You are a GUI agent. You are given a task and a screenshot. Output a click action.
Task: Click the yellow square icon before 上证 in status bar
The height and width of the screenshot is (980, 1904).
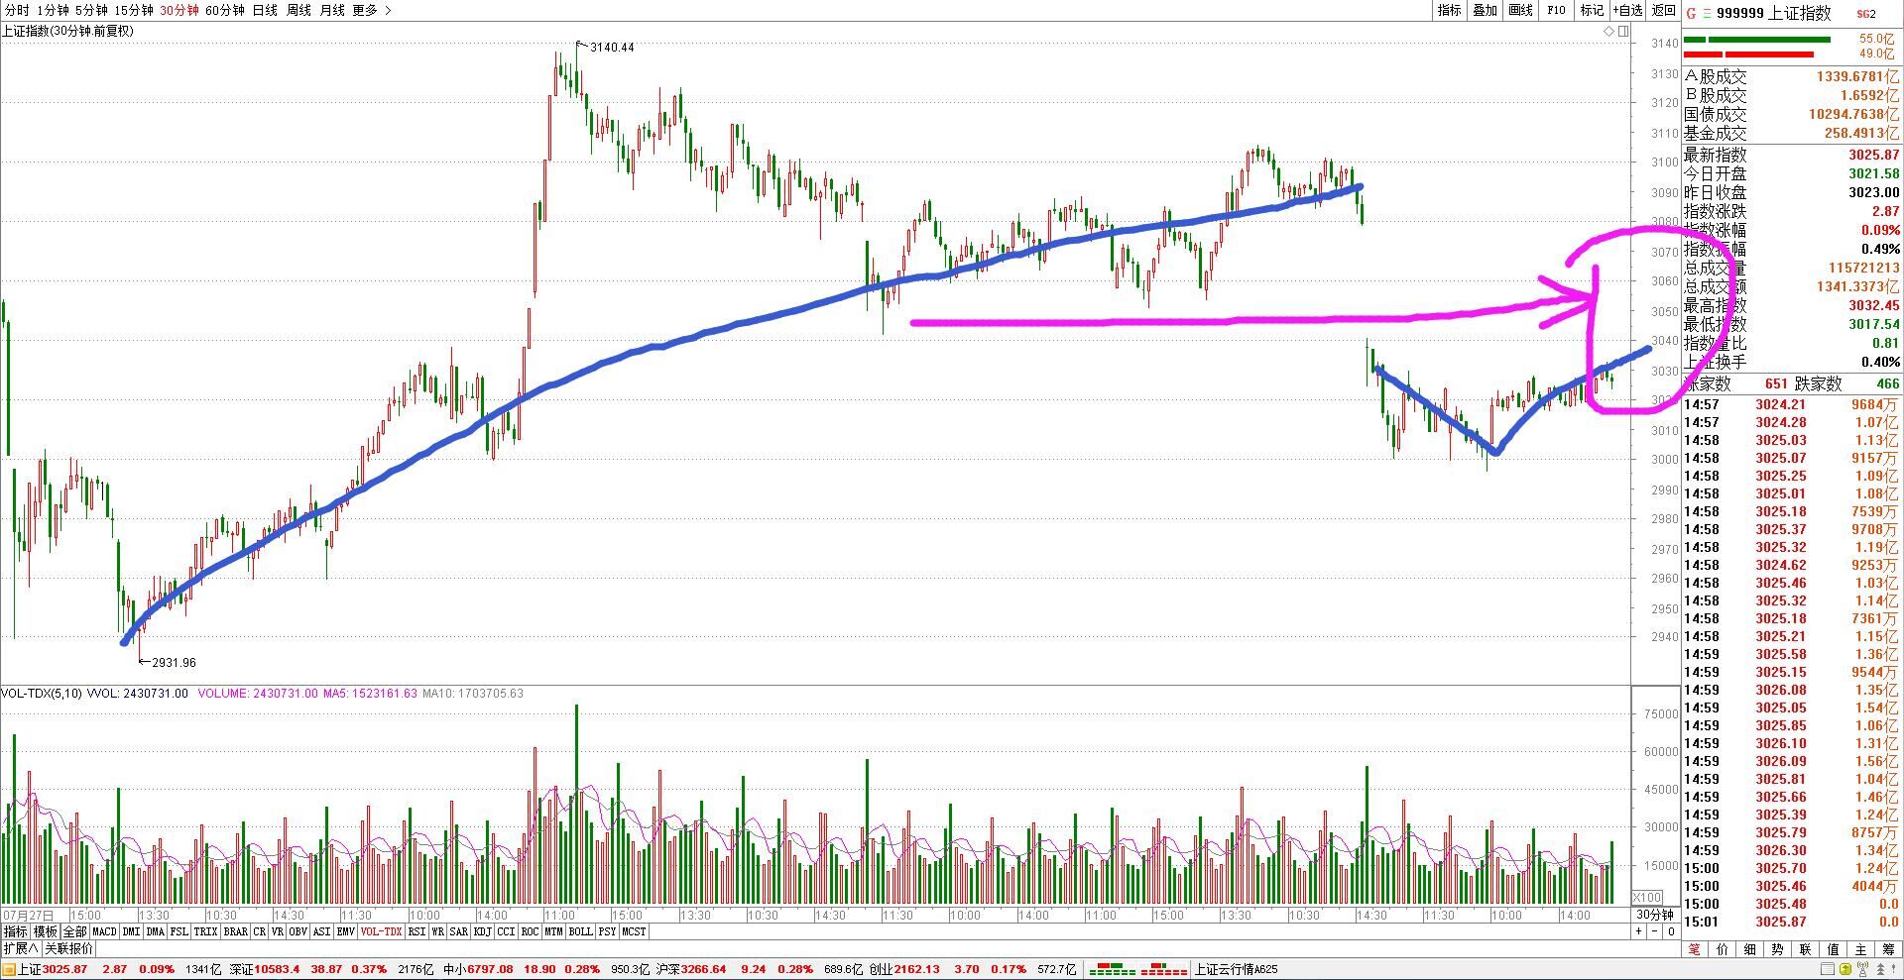click(x=9, y=969)
